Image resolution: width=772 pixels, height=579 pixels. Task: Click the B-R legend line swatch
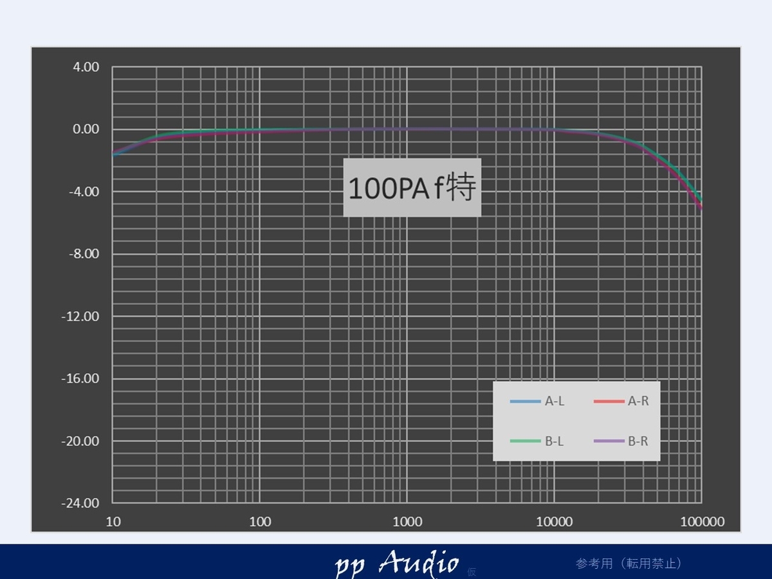click(x=609, y=441)
